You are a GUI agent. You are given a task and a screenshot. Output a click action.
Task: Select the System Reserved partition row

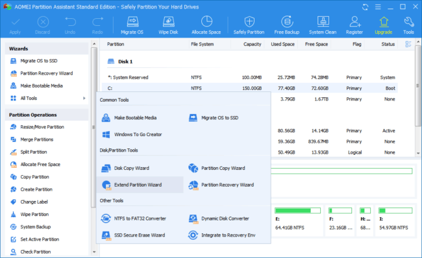click(249, 77)
